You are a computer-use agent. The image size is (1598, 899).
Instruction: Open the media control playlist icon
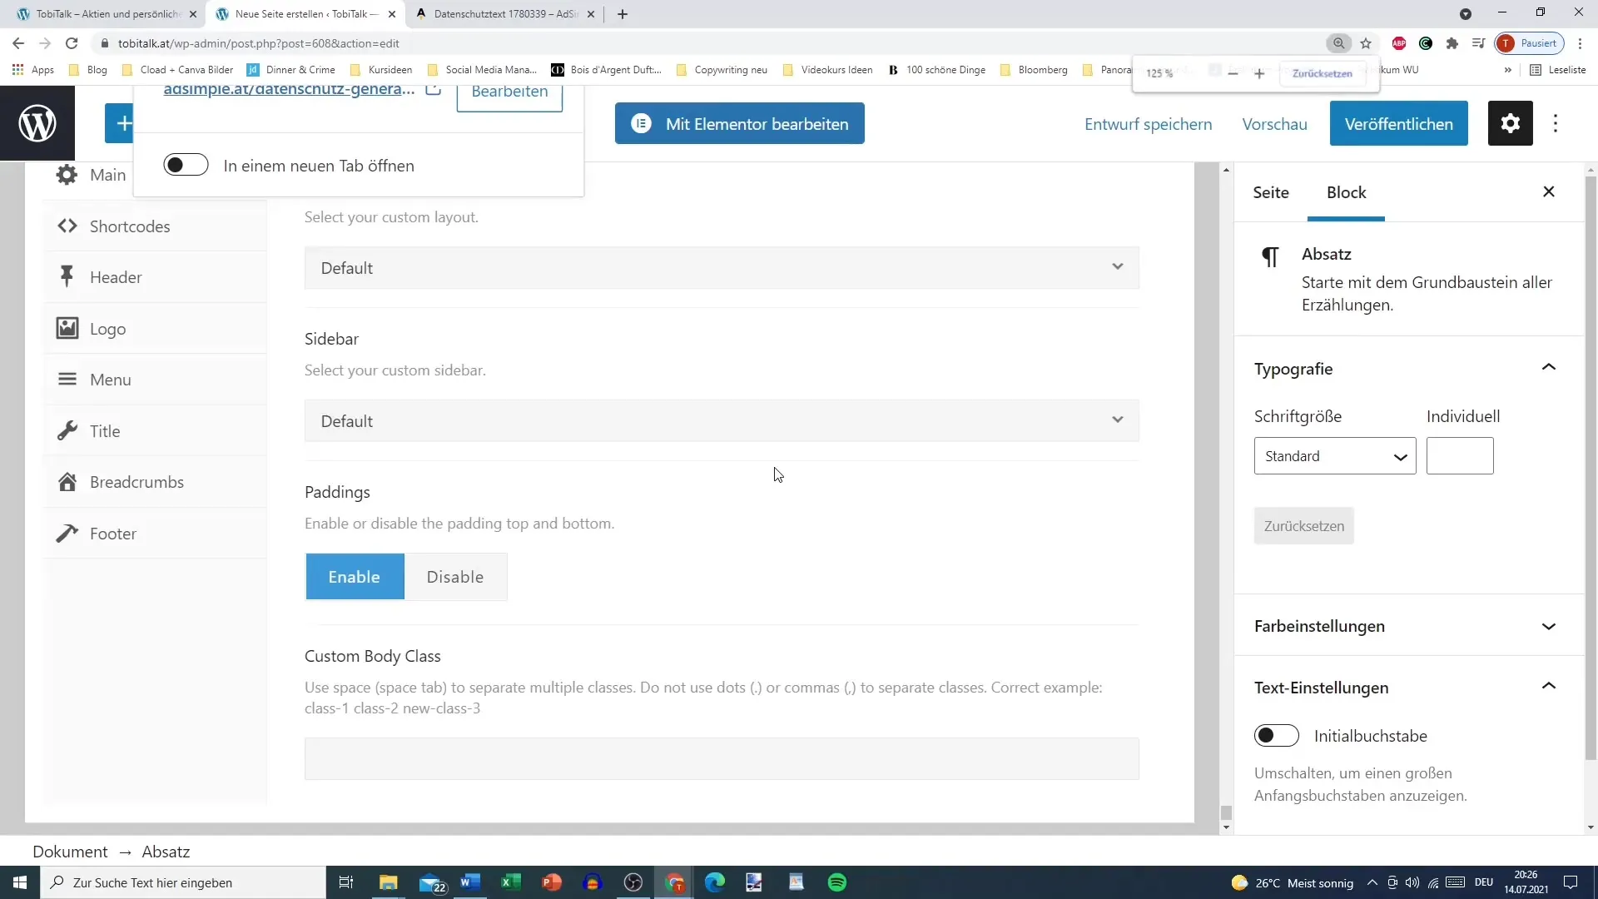[x=1478, y=43]
